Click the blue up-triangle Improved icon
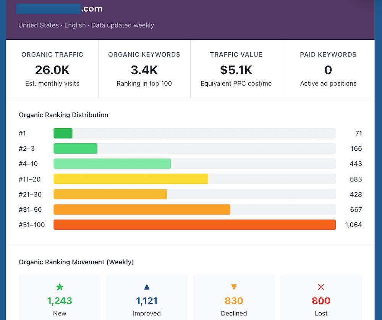Image resolution: width=382 pixels, height=320 pixels. tap(147, 287)
